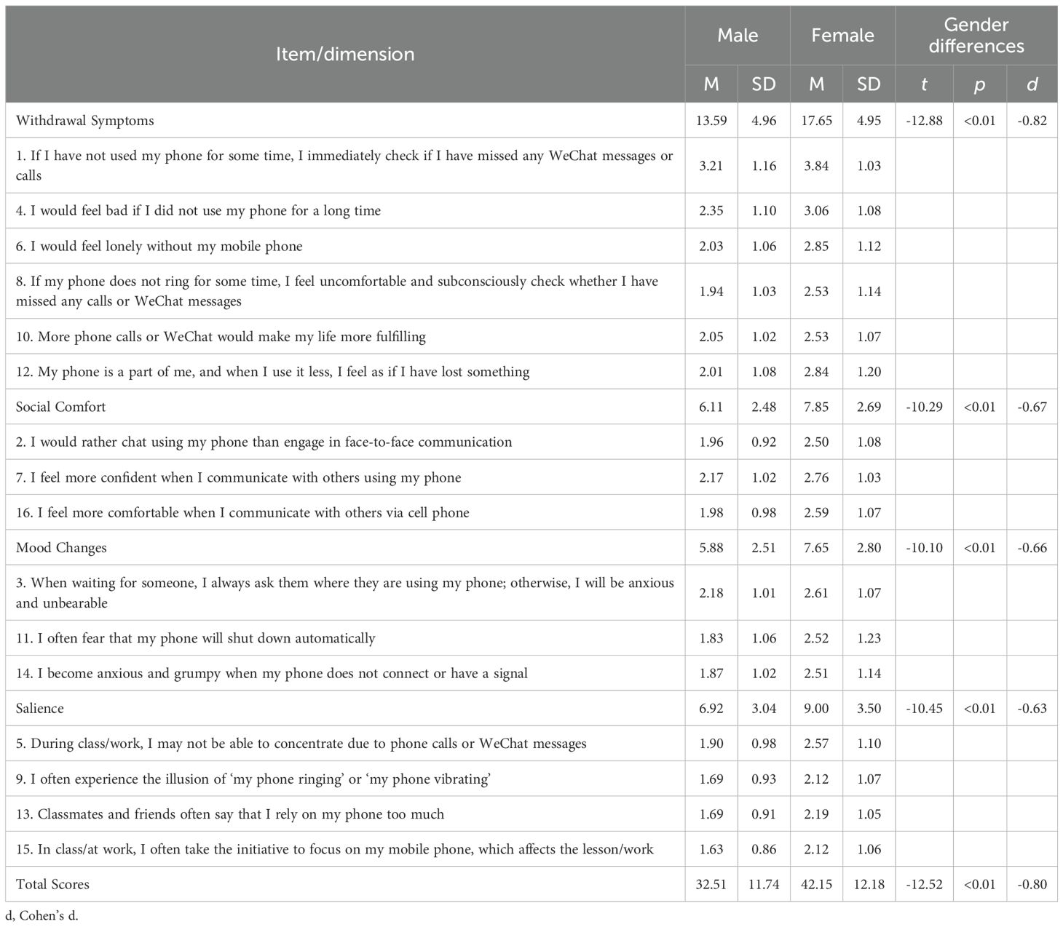Select the 42.15 female total mean
The height and width of the screenshot is (927, 1063).
[817, 885]
